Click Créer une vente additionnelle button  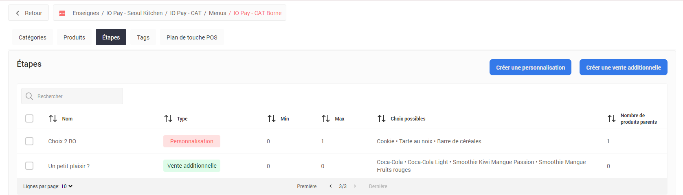623,68
